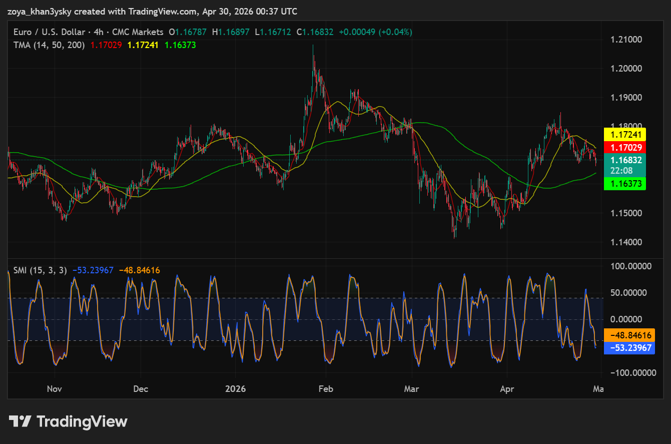The image size is (671, 444).
Task: Click the 1.21000 price scale label
Action: pyautogui.click(x=625, y=40)
